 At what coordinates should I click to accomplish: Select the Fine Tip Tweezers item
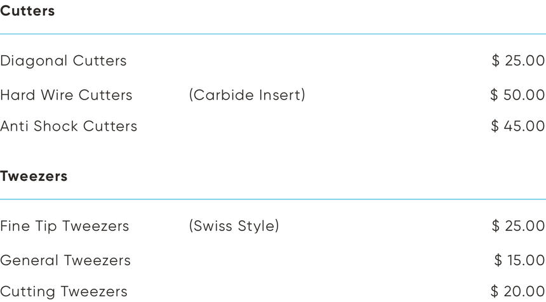tap(64, 226)
